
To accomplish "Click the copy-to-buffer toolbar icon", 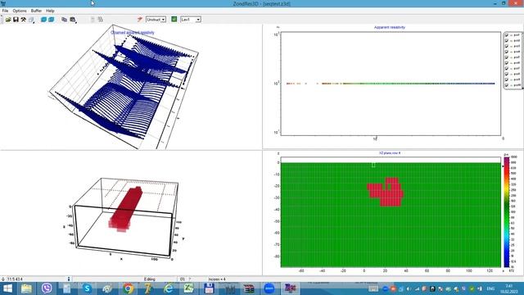I will click(64, 20).
